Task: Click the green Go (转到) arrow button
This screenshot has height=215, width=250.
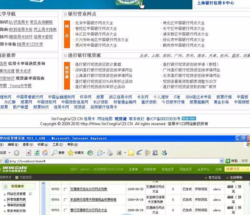Action: point(228,161)
